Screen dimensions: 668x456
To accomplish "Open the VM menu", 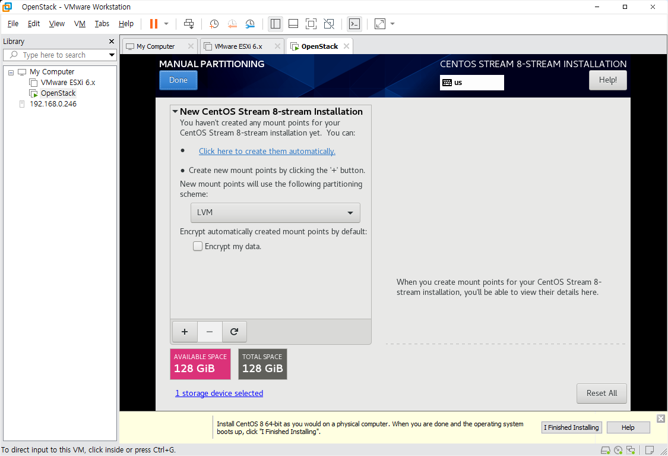I will coord(80,23).
